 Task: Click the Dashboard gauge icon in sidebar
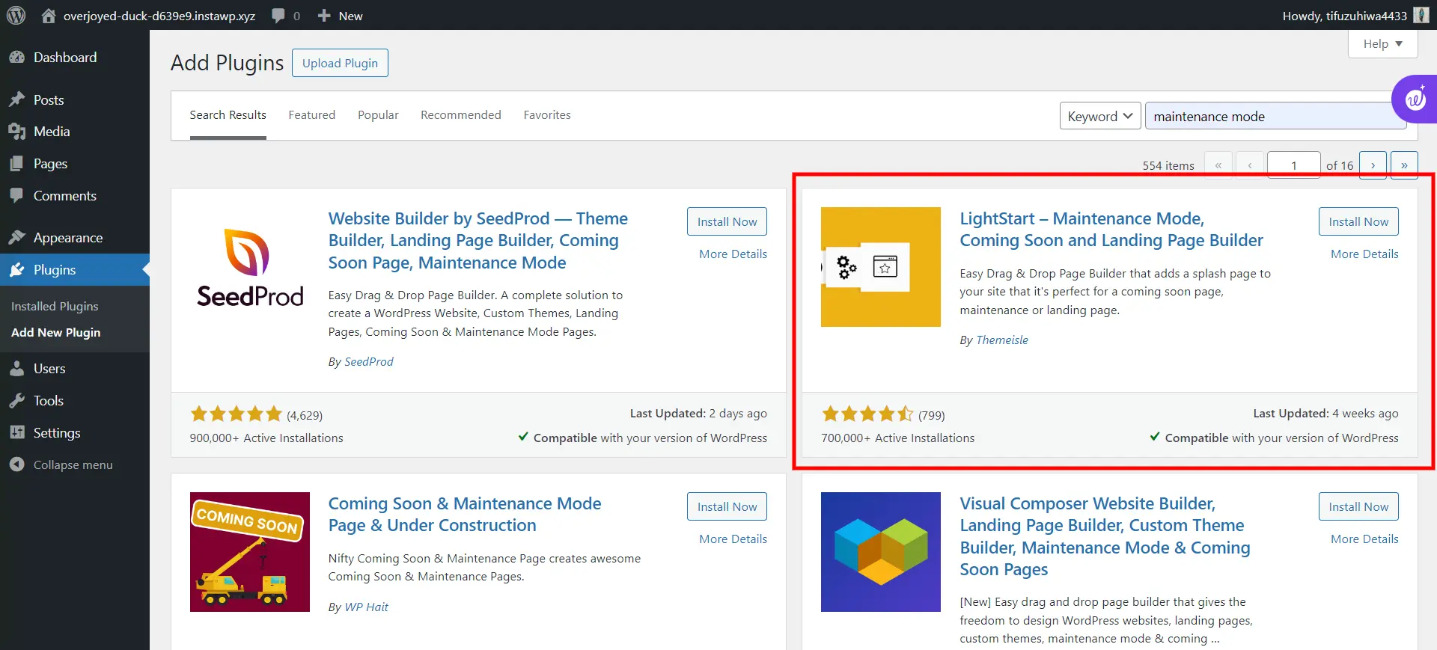[x=16, y=58]
